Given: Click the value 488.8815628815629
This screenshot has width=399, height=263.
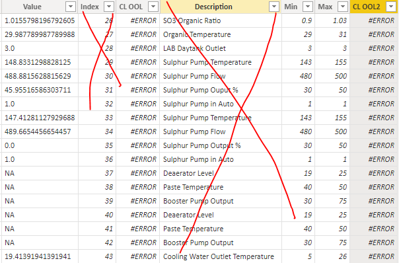Looking at the screenshot, I should pyautogui.click(x=38, y=76).
